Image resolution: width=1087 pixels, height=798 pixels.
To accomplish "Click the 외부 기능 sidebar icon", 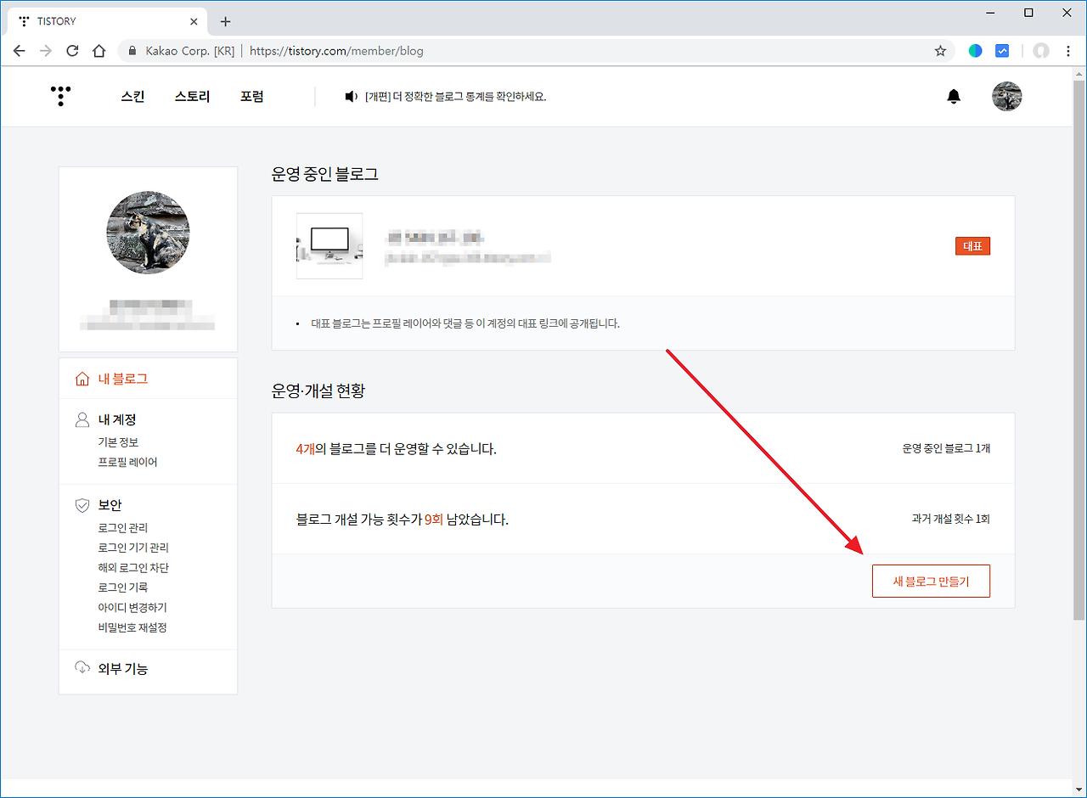I will 82,668.
